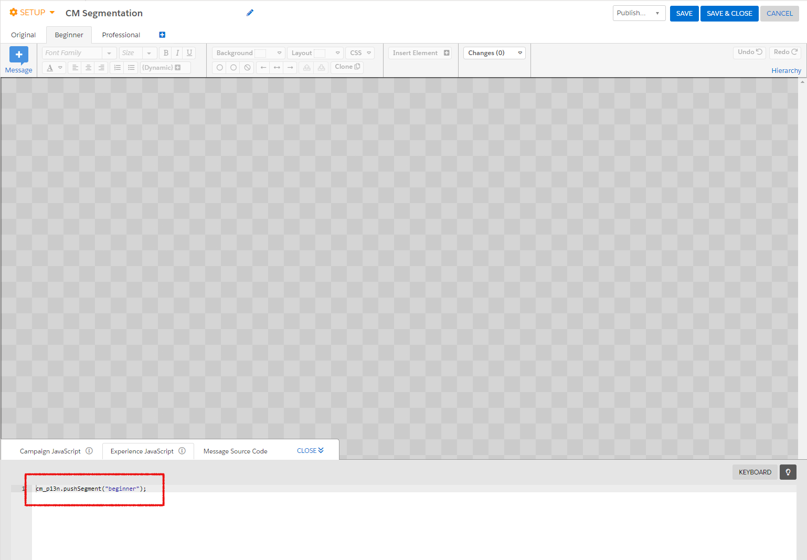Click the numbered list icon
This screenshot has height=560, width=807.
pos(118,68)
